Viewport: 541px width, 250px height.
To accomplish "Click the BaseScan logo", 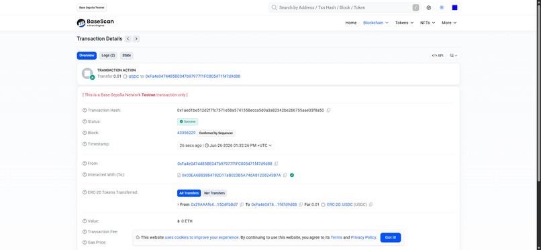I will [x=95, y=23].
